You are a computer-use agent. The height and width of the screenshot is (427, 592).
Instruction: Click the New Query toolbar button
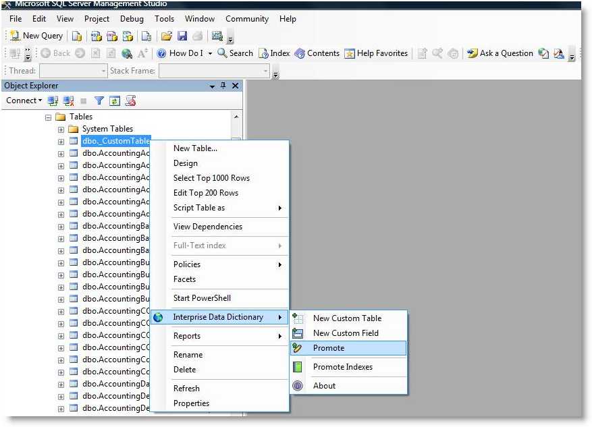[36, 36]
